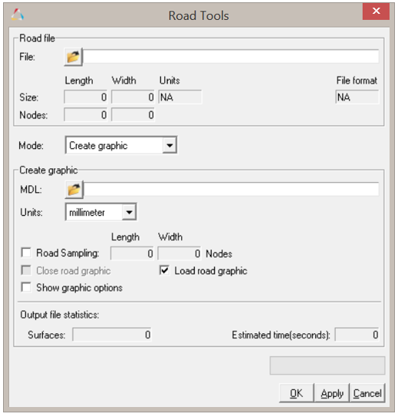Tick Show graphic options checkbox
The width and height of the screenshot is (398, 417).
point(26,287)
